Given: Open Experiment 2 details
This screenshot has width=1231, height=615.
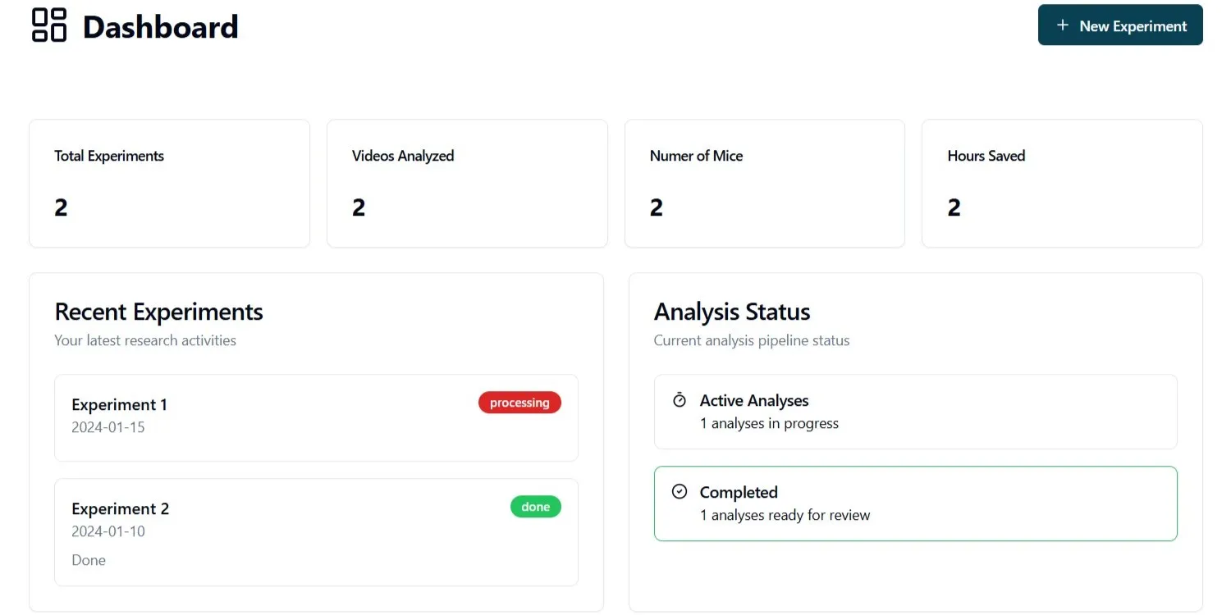Looking at the screenshot, I should pyautogui.click(x=316, y=531).
